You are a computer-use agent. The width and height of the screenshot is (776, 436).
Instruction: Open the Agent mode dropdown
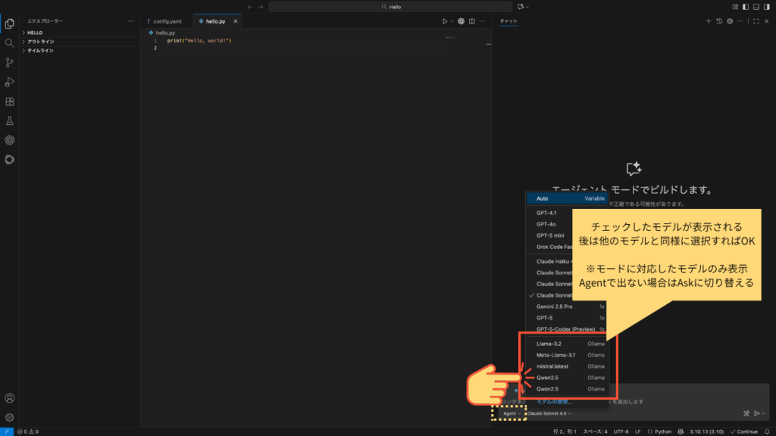[x=511, y=413]
